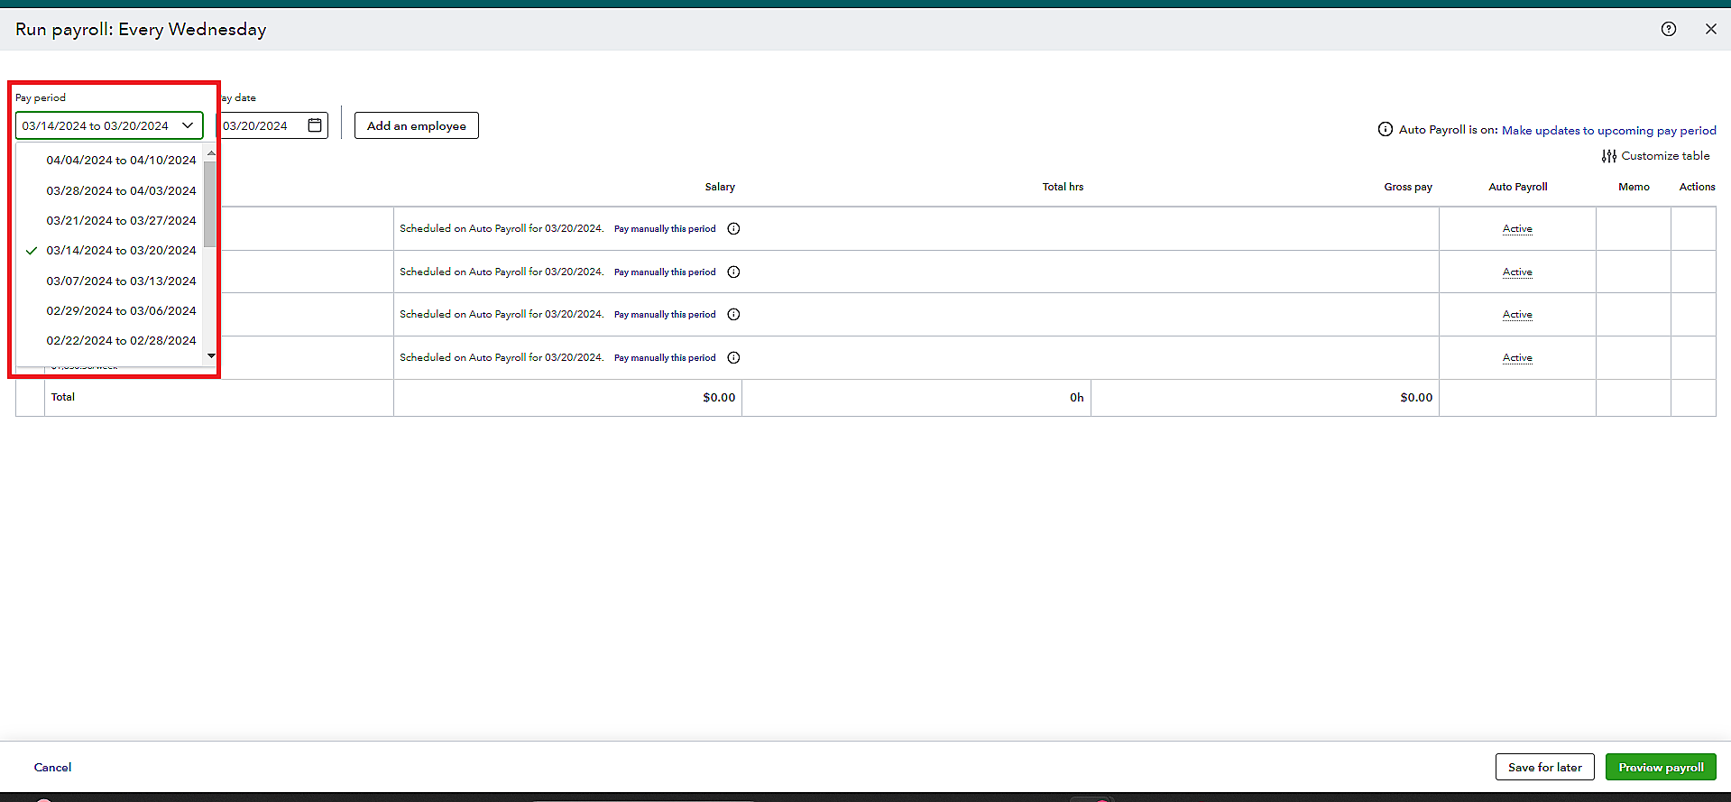This screenshot has height=802, width=1731.
Task: Click the Auto Payroll info icon
Action: [1386, 130]
